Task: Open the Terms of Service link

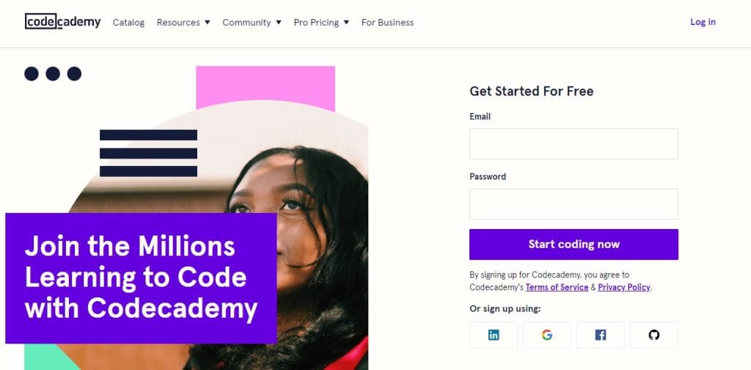Action: (557, 287)
